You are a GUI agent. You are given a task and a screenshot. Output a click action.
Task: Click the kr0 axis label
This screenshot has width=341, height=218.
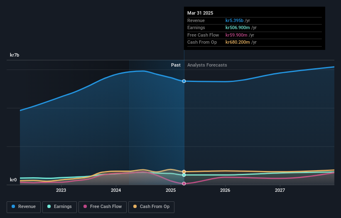point(13,180)
